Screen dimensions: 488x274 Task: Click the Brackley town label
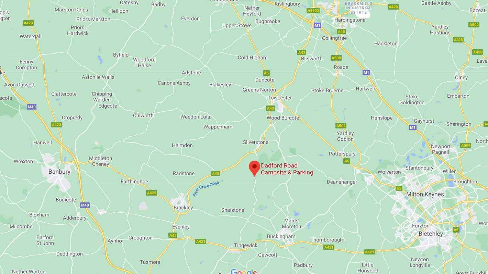point(183,208)
